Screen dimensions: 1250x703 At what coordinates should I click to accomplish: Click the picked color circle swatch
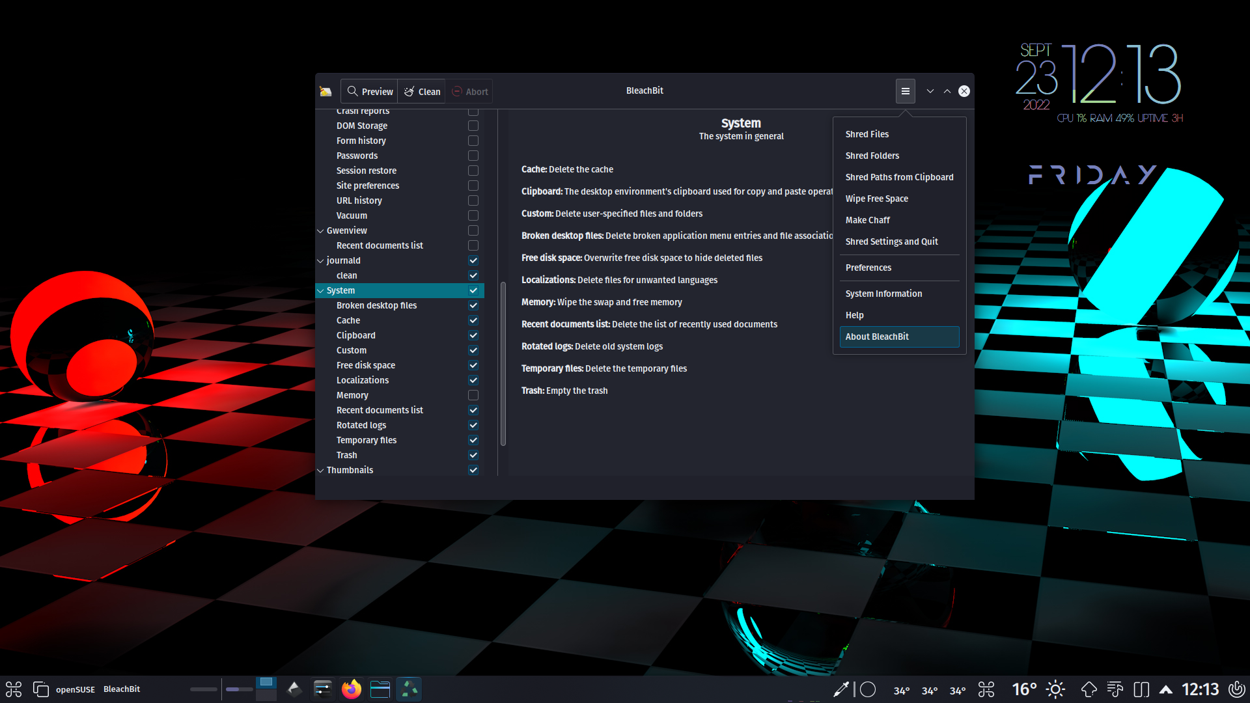coord(868,689)
